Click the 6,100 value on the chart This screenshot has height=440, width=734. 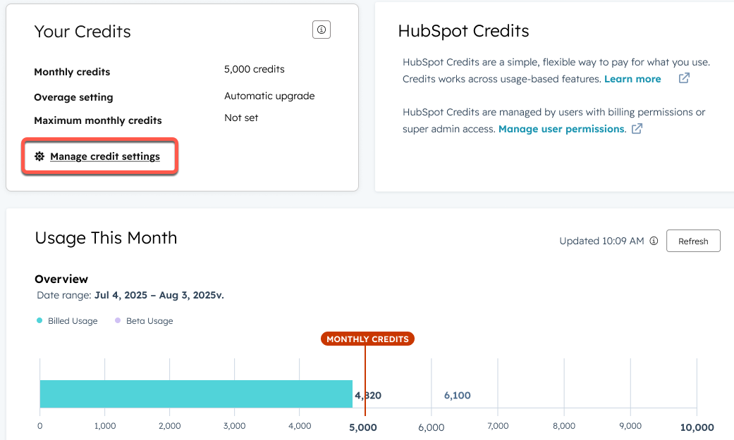click(458, 396)
